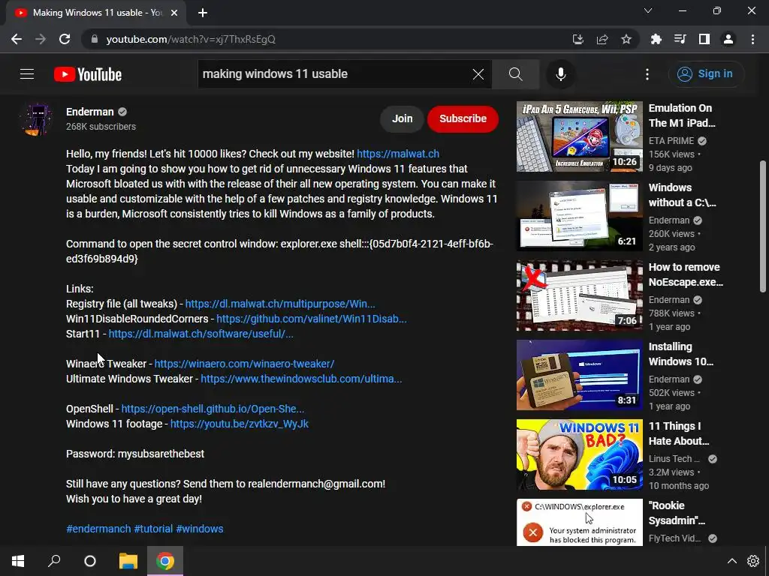Open Enderman channel avatar

[36, 119]
